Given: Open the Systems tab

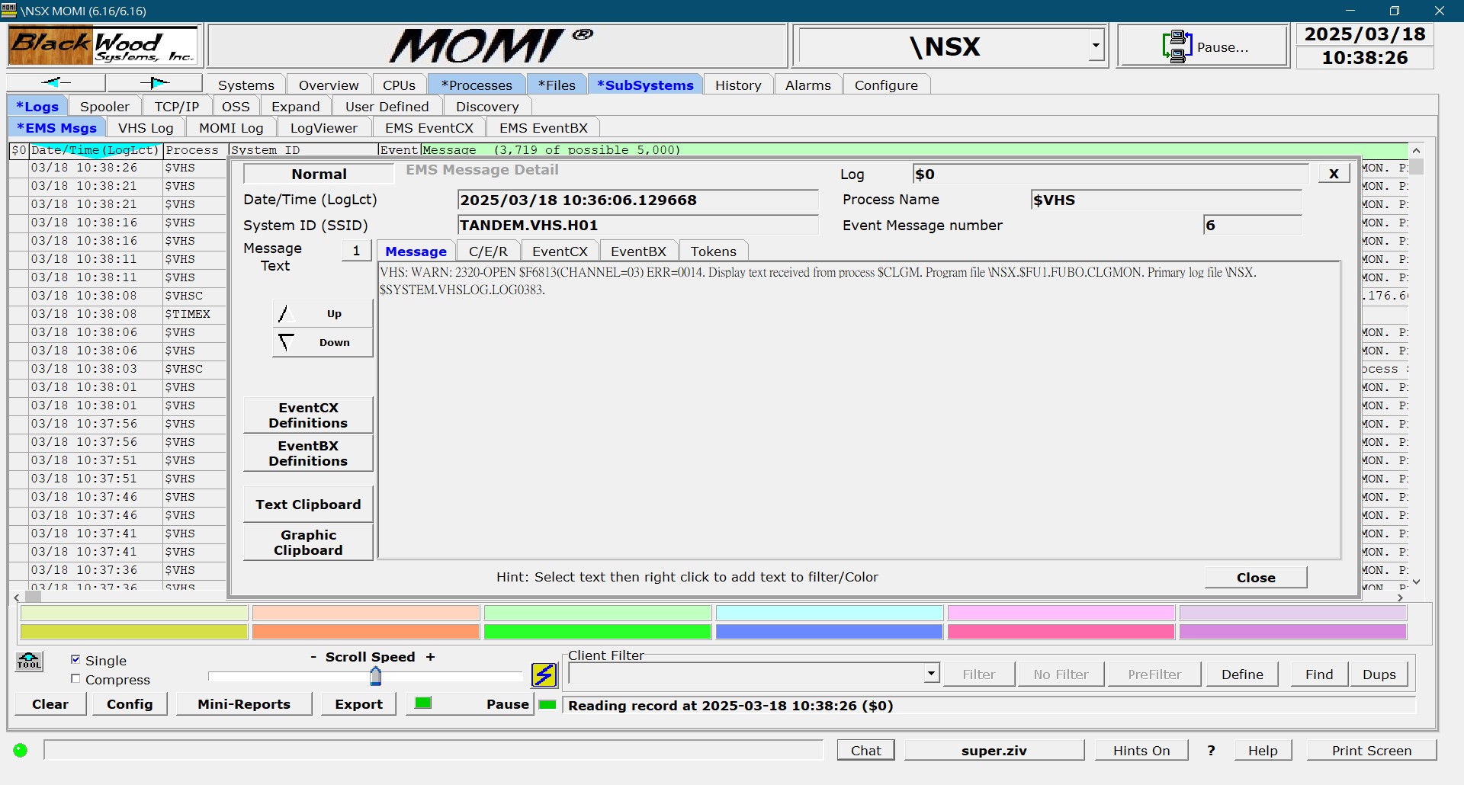Looking at the screenshot, I should (x=246, y=85).
